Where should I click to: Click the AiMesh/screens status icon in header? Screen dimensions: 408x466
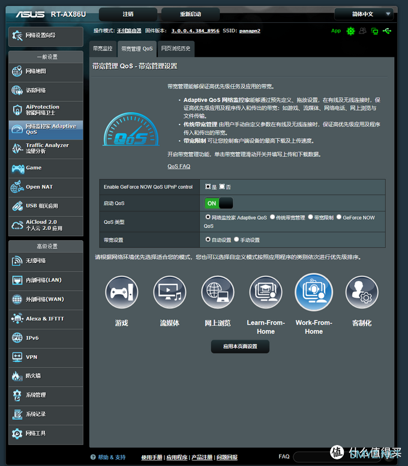(374, 31)
